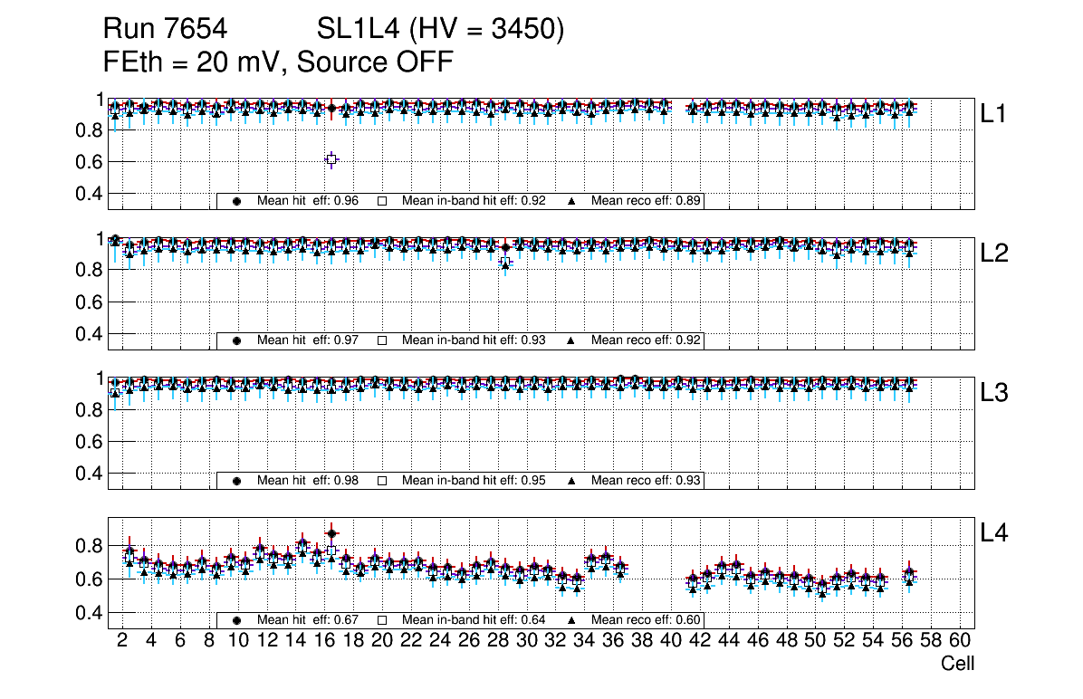Click the 'SL1L4 (HV = 3450)' heading
1083x699 pixels.
click(x=441, y=30)
